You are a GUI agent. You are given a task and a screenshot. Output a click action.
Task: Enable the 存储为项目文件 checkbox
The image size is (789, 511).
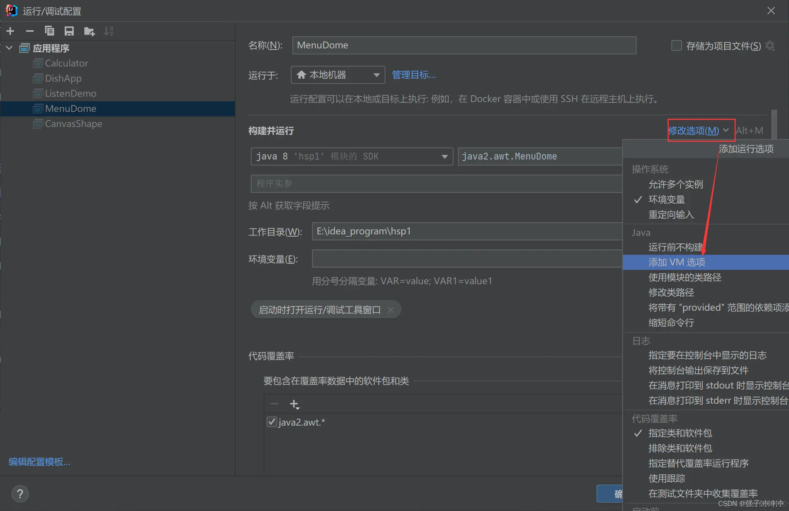(676, 45)
